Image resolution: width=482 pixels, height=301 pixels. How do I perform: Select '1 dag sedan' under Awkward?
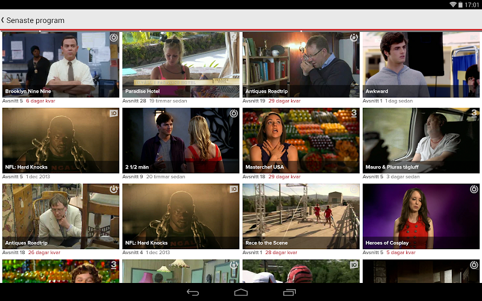[399, 101]
